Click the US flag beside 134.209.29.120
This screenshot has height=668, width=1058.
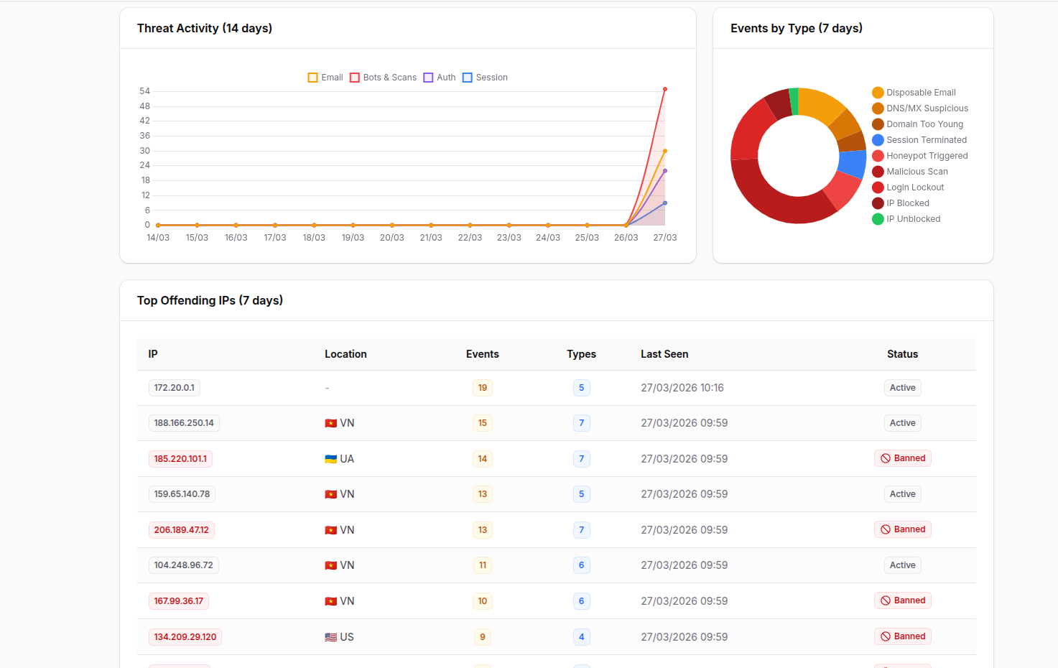pyautogui.click(x=330, y=636)
